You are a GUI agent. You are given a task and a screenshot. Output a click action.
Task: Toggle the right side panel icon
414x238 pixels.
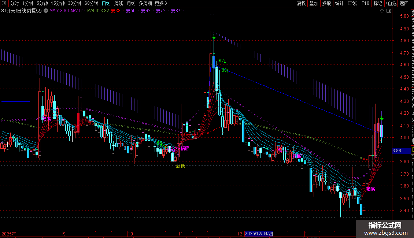click(389, 11)
